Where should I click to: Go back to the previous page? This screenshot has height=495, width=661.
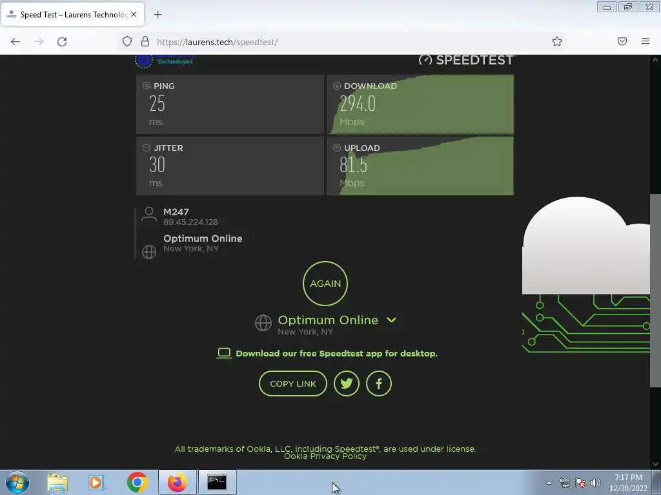click(x=15, y=42)
